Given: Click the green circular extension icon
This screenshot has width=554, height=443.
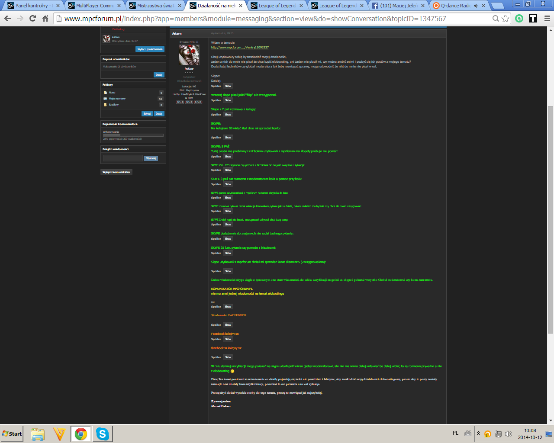Looking at the screenshot, I should (519, 19).
